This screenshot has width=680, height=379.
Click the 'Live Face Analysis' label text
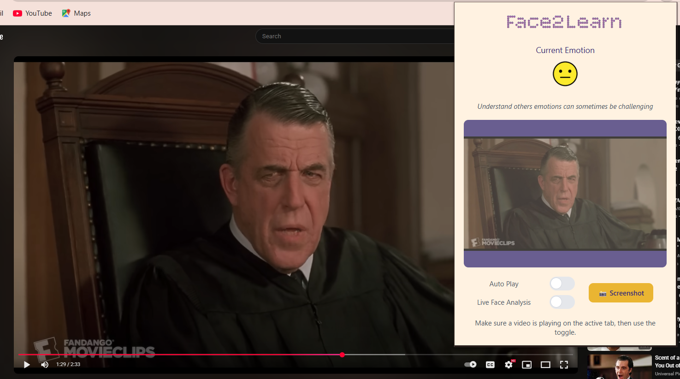(504, 302)
